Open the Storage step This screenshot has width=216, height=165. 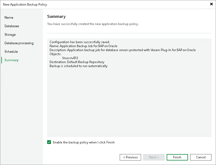(x=10, y=34)
